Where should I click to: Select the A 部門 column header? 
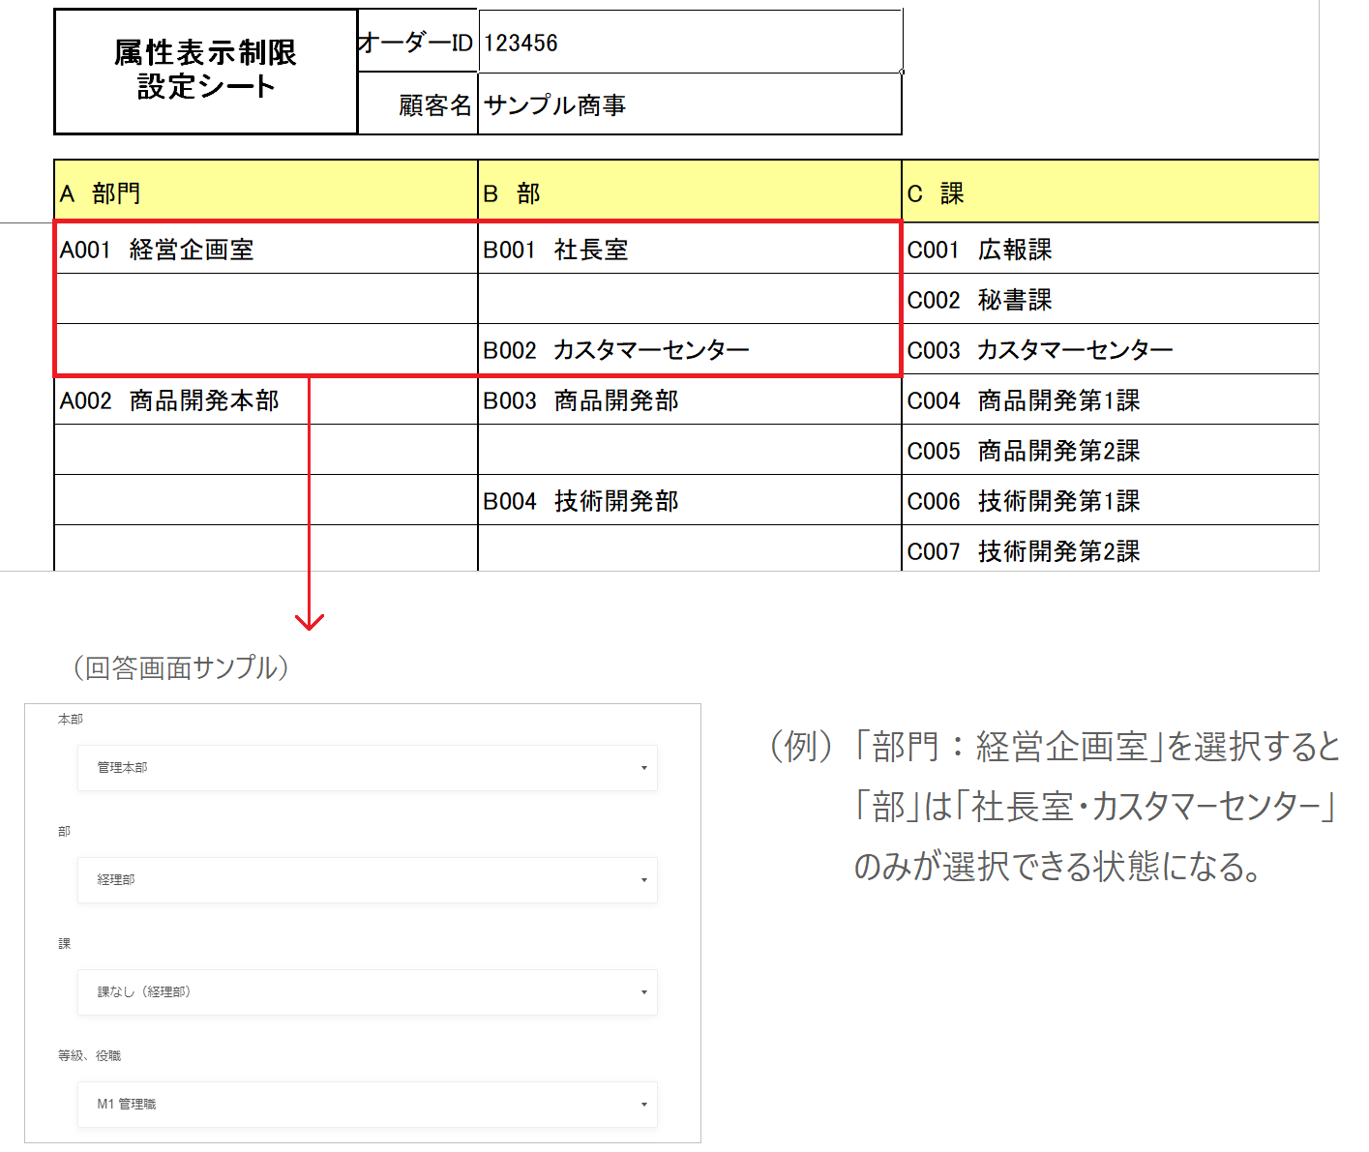[265, 193]
